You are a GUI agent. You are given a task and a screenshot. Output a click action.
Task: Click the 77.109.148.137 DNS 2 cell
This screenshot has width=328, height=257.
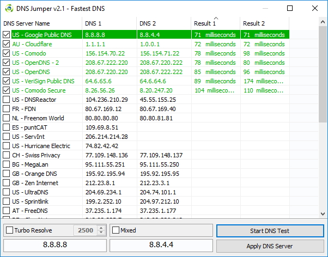[164, 155]
